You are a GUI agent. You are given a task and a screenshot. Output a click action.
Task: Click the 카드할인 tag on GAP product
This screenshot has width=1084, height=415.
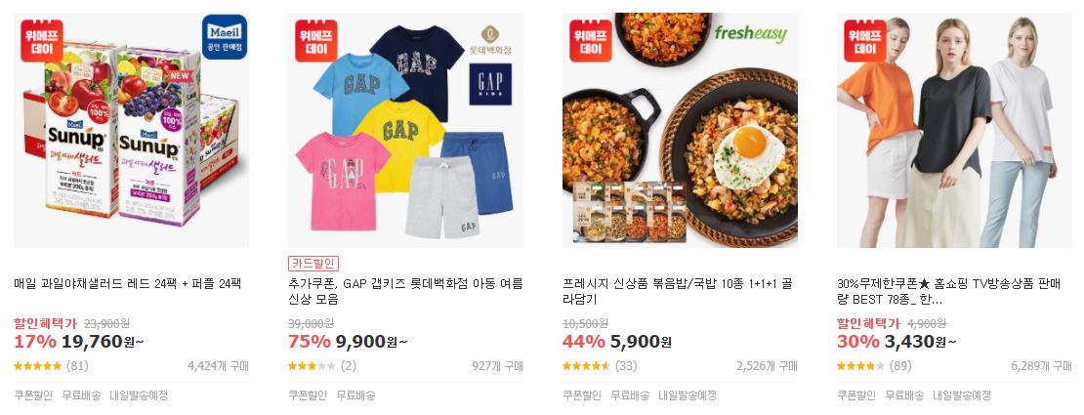coord(313,264)
